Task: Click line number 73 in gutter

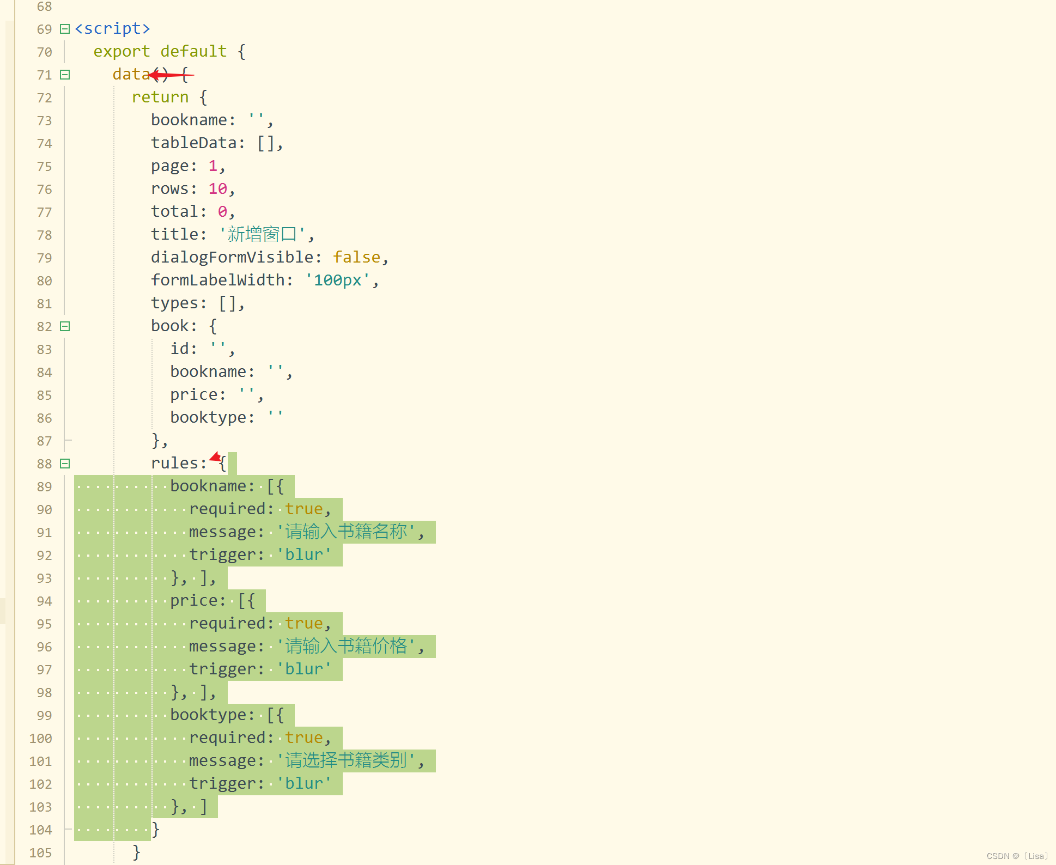Action: coord(44,120)
